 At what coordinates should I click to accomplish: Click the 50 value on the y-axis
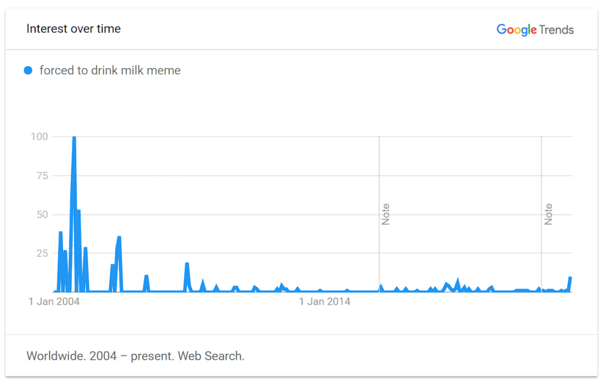click(42, 214)
